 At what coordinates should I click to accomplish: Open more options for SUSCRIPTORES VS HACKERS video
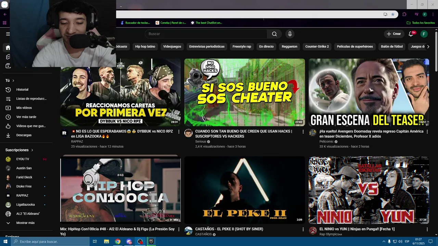303,132
